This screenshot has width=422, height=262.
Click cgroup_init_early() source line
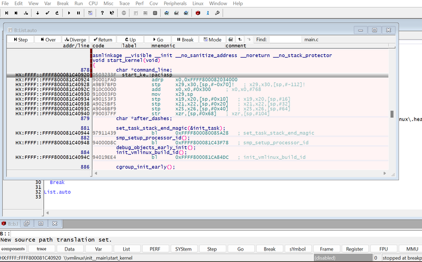click(146, 167)
